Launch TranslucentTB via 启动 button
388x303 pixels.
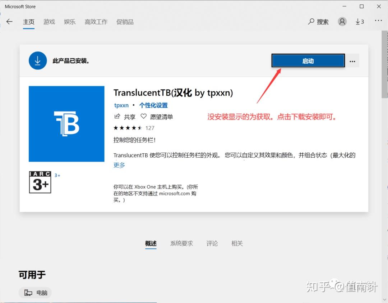[x=308, y=60]
